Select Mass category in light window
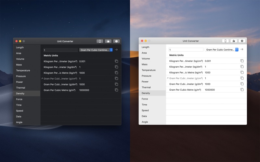 tap(152, 64)
